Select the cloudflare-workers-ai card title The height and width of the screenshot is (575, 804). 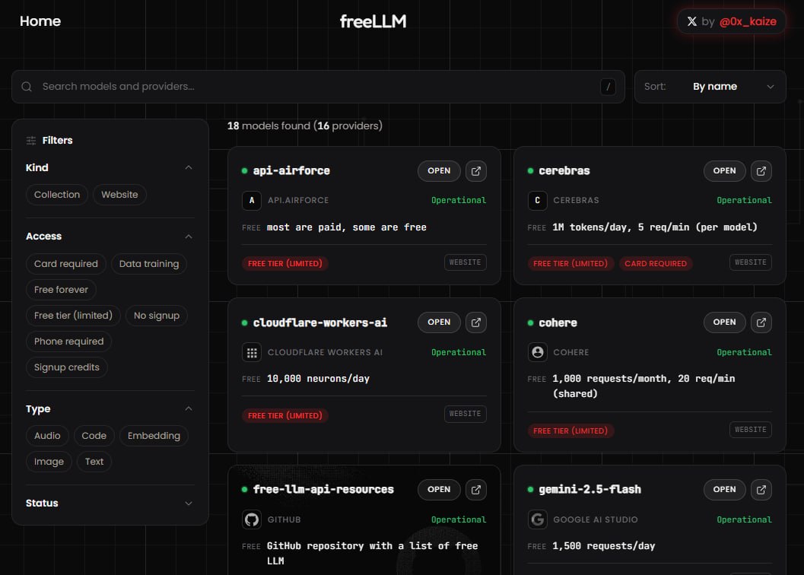[x=320, y=322]
